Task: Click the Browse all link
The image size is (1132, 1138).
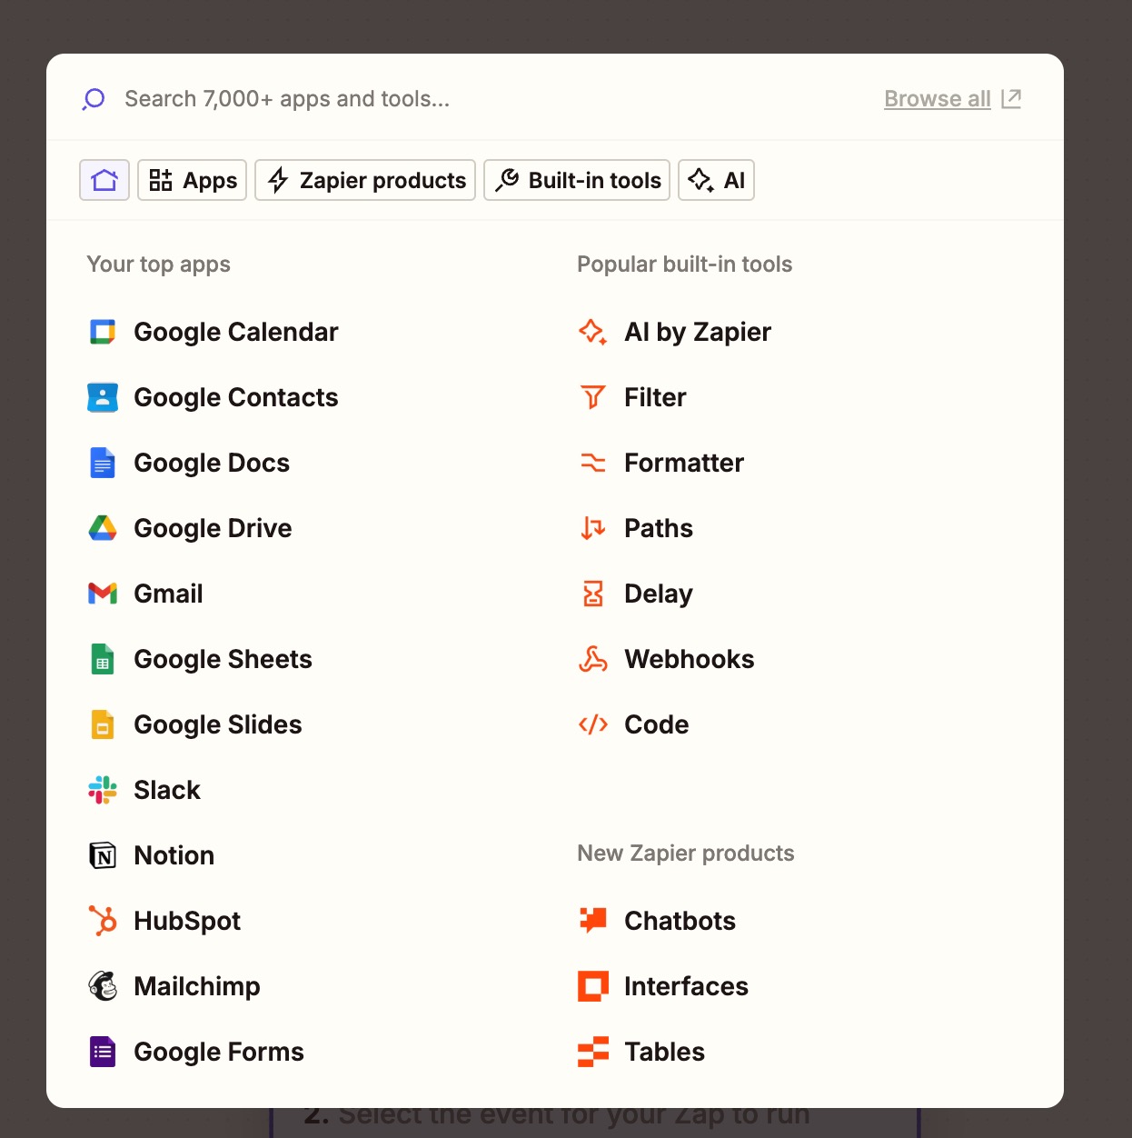Action: tap(937, 98)
